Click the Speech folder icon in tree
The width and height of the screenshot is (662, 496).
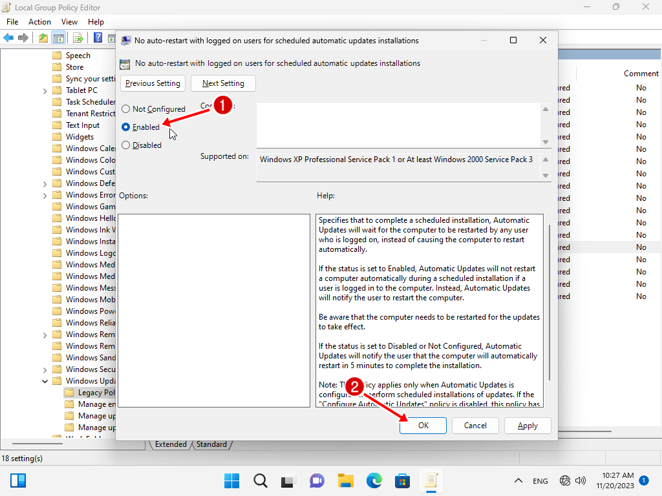pos(57,56)
